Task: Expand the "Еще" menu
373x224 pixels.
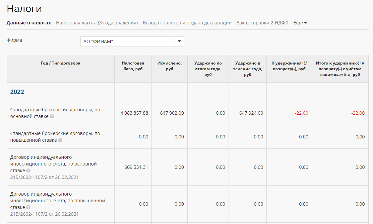Action: tap(300, 23)
